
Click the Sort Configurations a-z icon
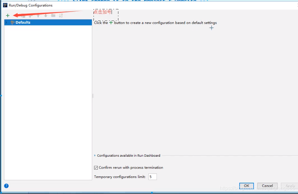tap(61, 15)
